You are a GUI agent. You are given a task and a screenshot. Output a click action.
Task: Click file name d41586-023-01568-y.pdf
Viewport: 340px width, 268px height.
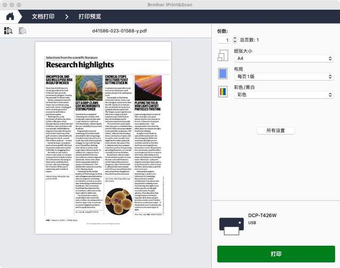[x=120, y=31]
